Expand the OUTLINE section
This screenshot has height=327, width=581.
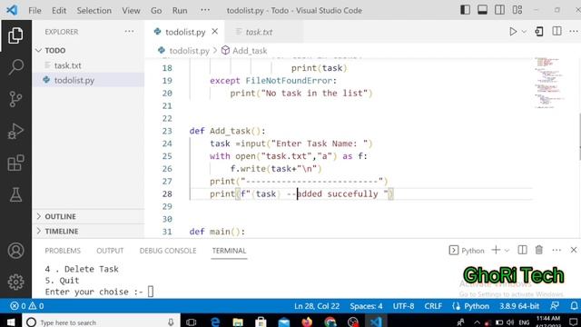pyautogui.click(x=89, y=216)
